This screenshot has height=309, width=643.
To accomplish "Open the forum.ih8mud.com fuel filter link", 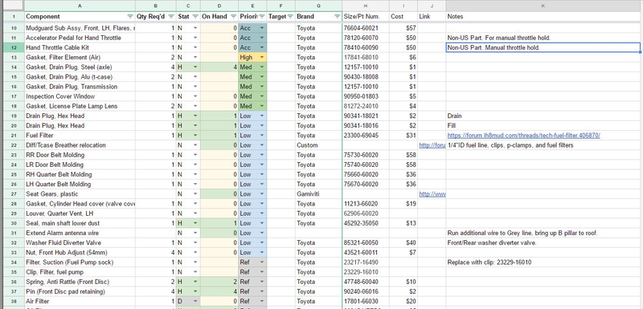I will pyautogui.click(x=524, y=136).
